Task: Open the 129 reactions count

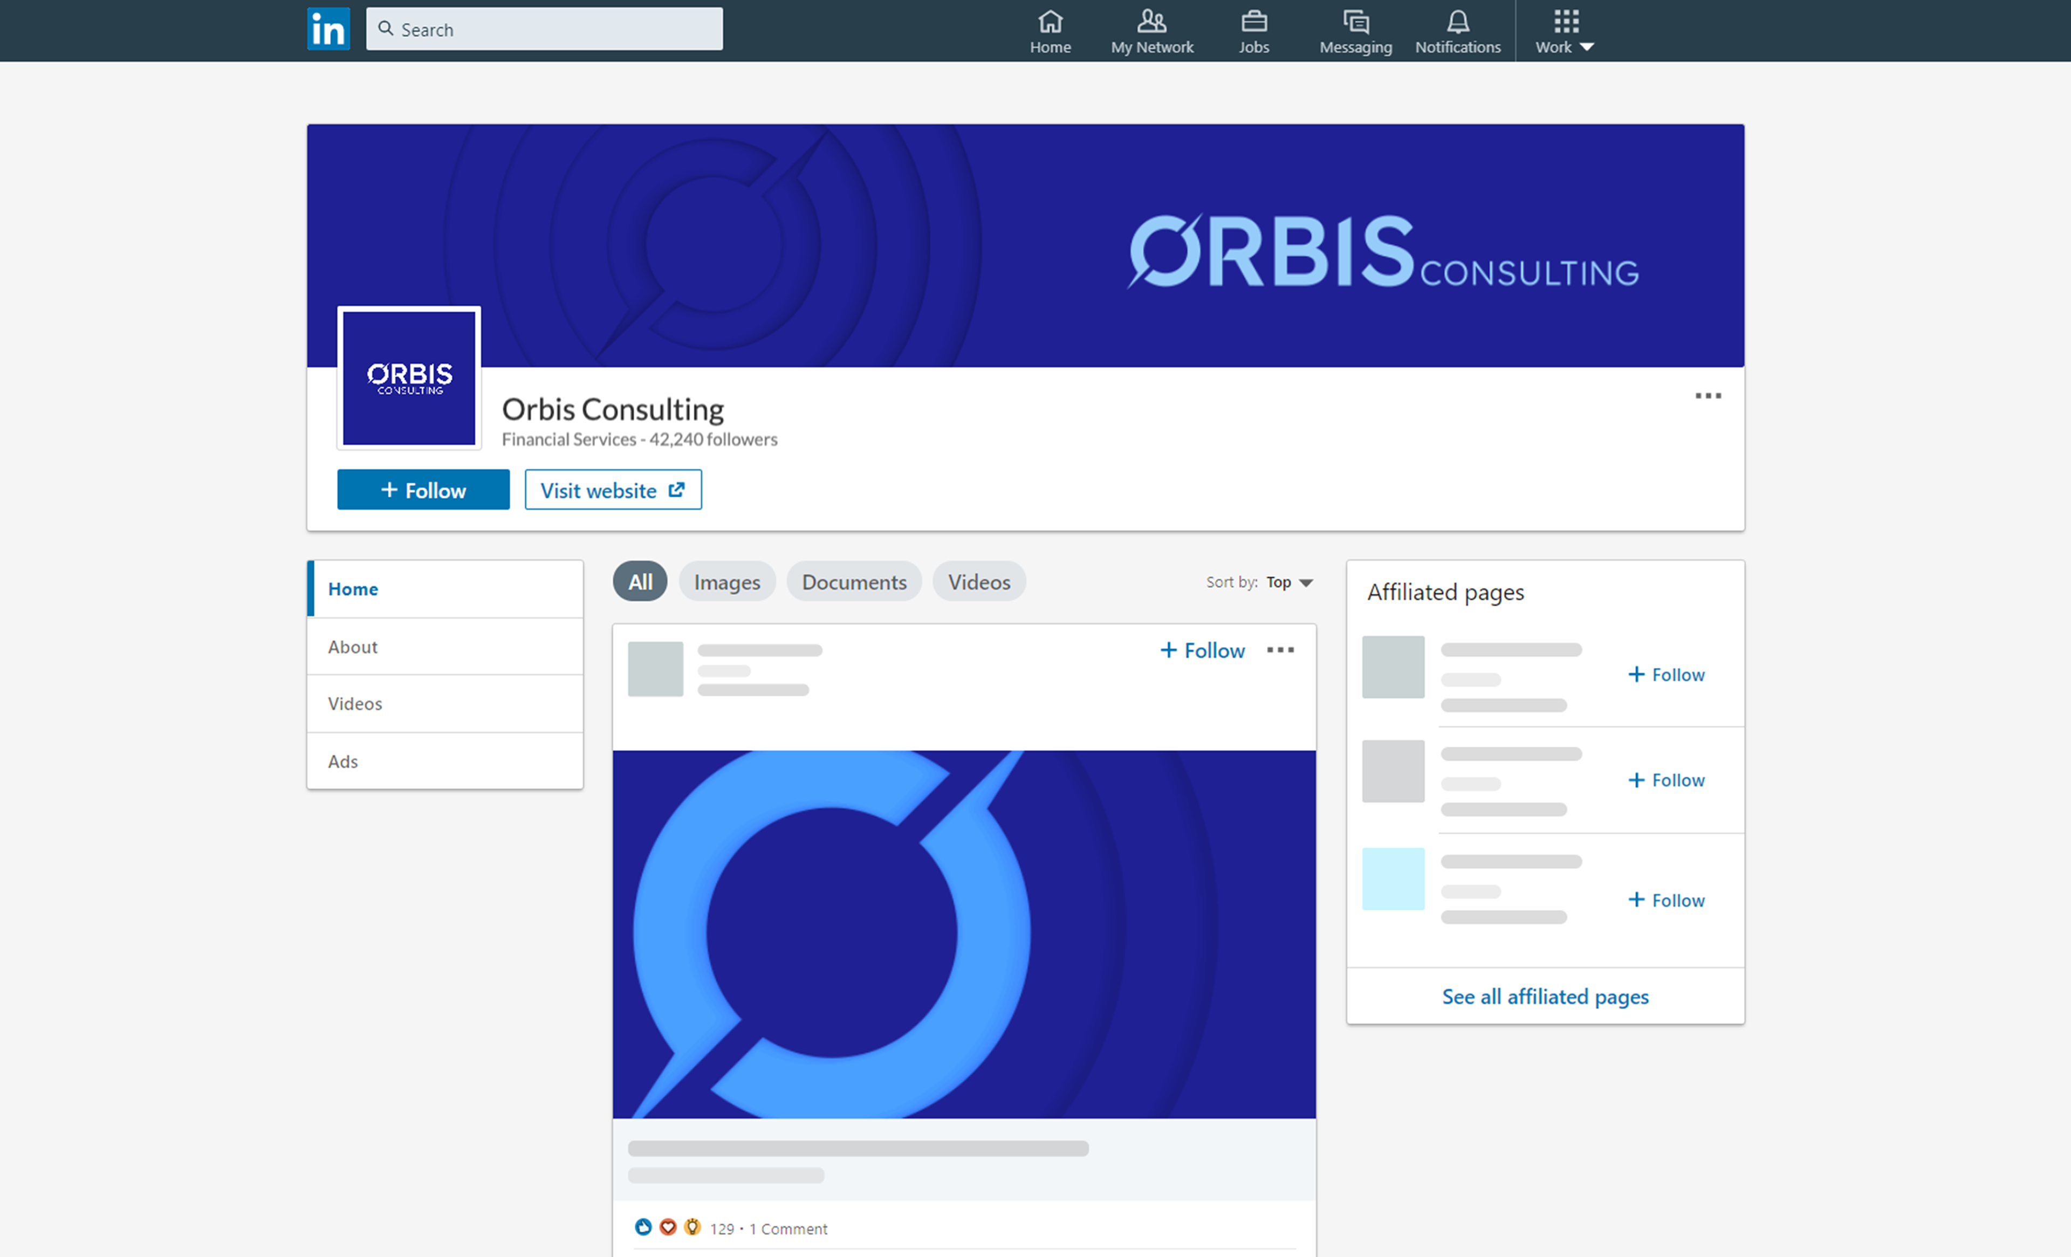Action: [722, 1229]
